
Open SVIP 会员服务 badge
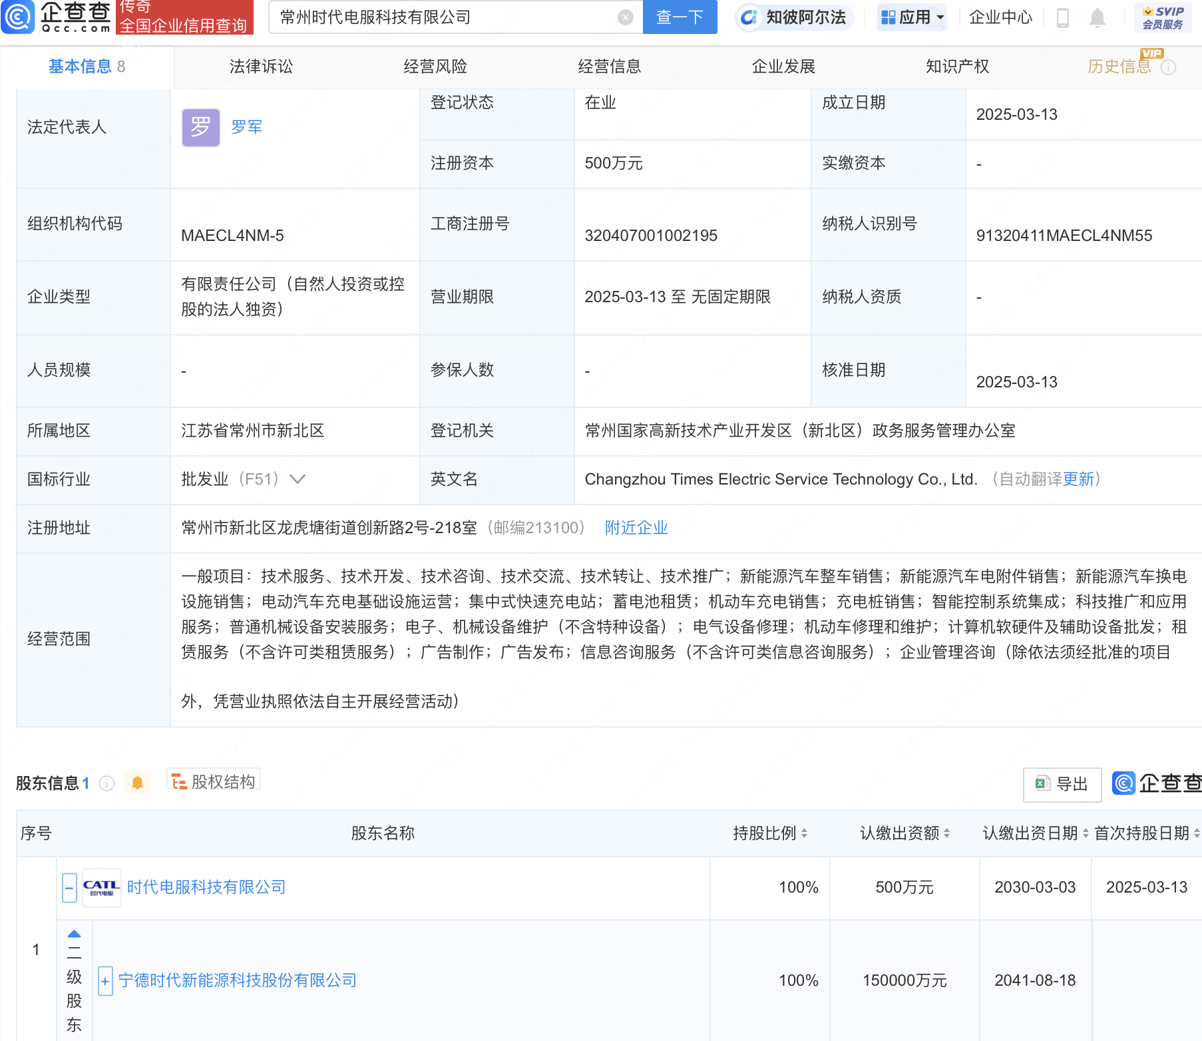pos(1163,17)
